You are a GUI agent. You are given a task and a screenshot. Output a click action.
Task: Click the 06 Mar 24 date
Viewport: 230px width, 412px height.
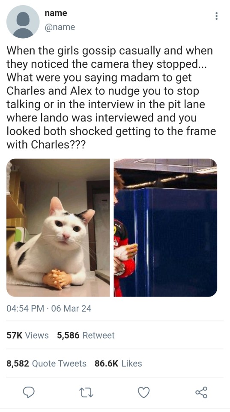click(x=72, y=308)
